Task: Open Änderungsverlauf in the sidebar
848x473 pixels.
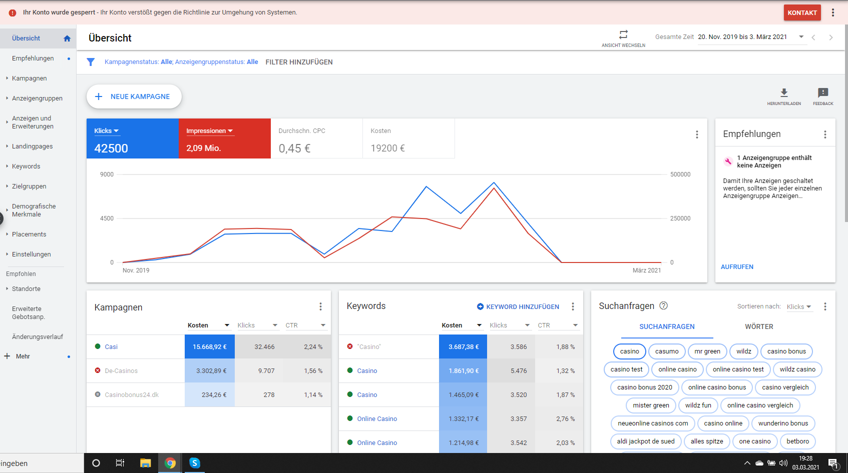Action: pos(38,337)
